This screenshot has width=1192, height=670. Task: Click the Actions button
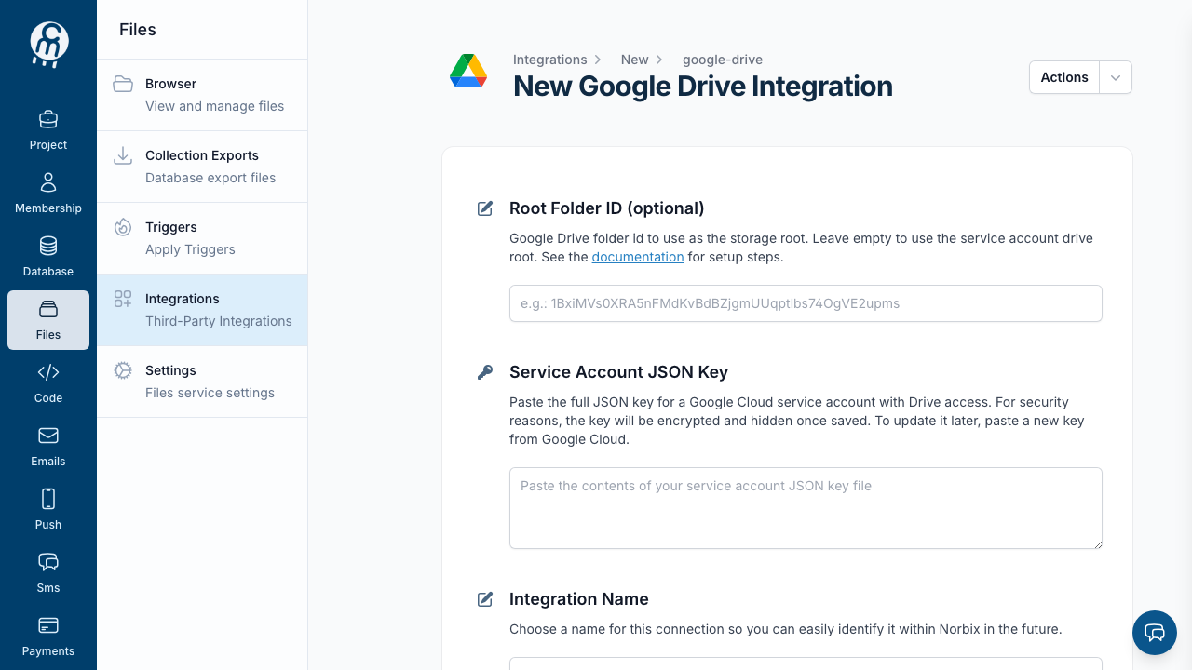point(1064,78)
